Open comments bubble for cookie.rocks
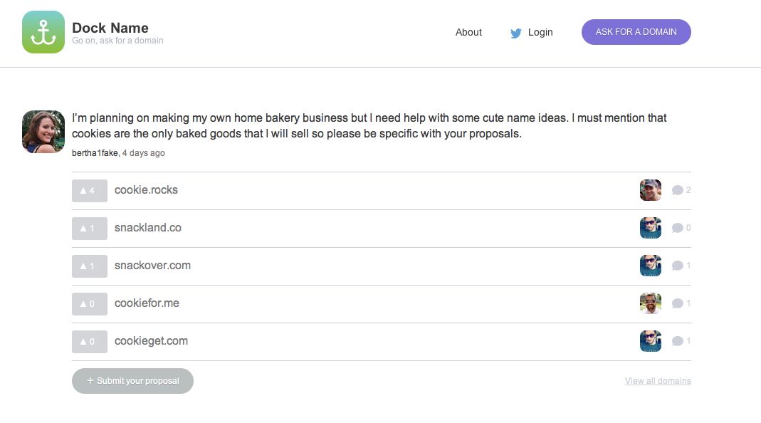 pos(678,190)
